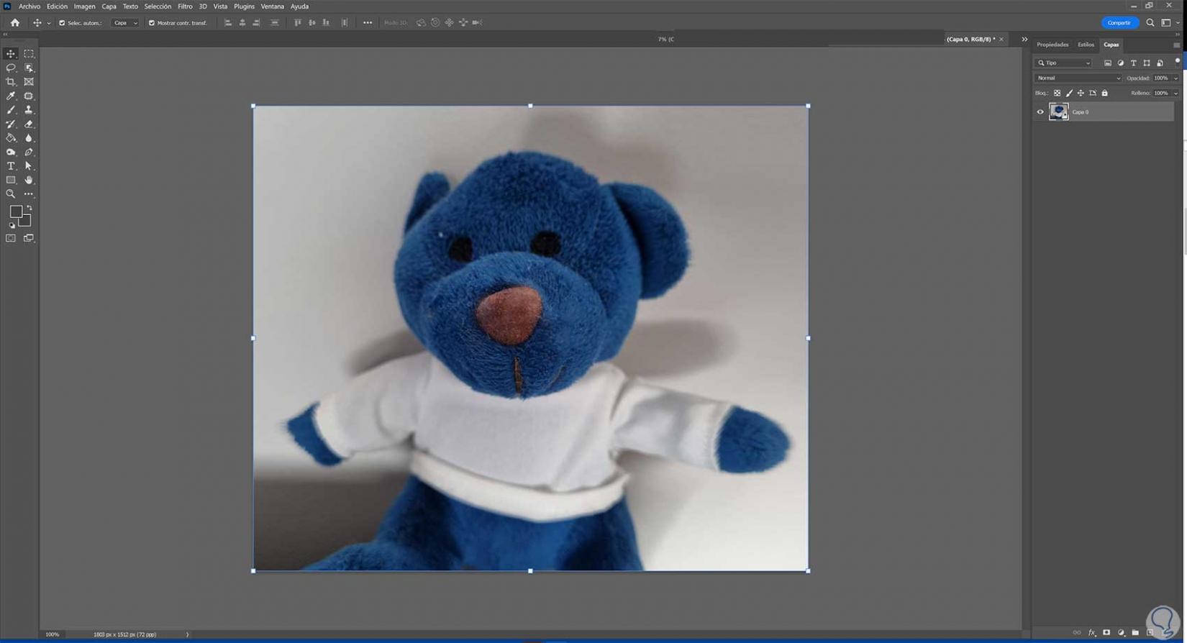Screen dimensions: 1187x643
Task: Select the Move tool in the tools panel
Action: click(x=11, y=54)
